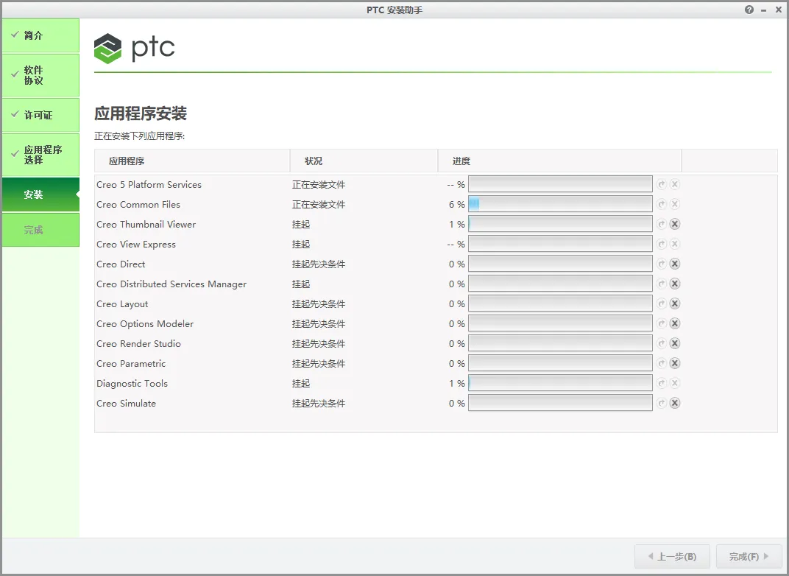Cancel Diagnostic Tools installation

(675, 383)
